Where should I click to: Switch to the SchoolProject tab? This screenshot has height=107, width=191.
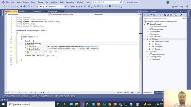(53, 11)
